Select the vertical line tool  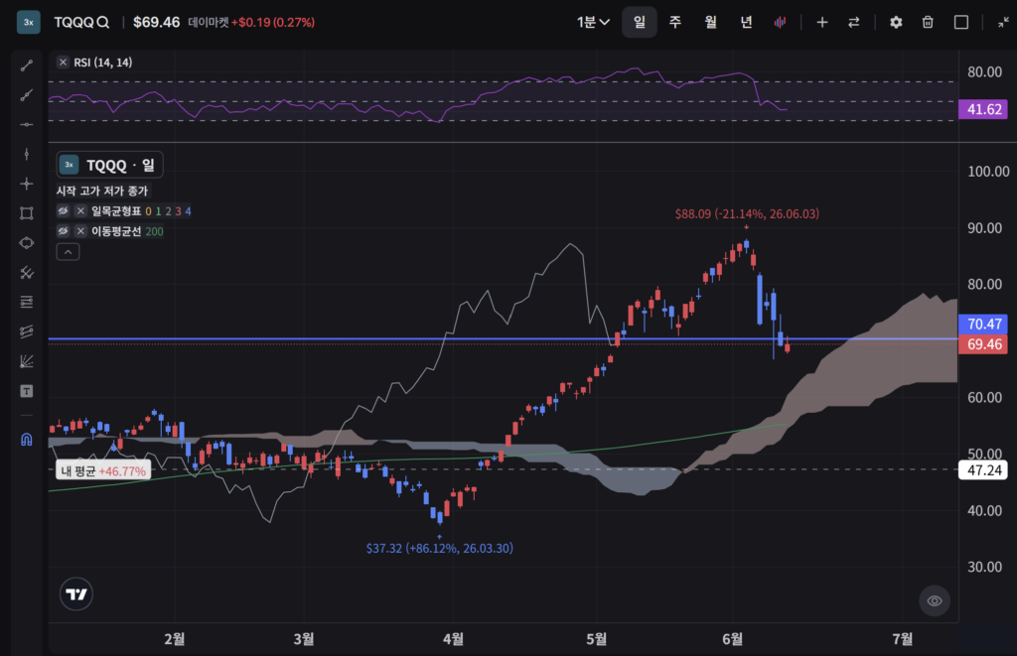click(27, 154)
